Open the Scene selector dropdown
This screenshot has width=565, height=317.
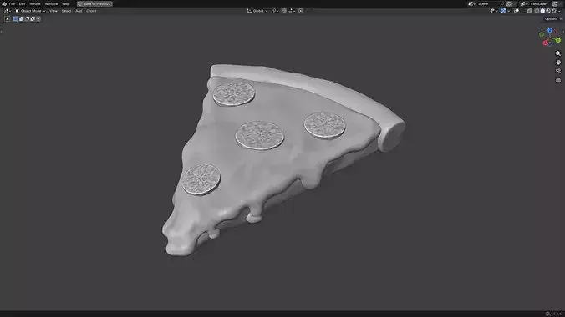pos(471,3)
